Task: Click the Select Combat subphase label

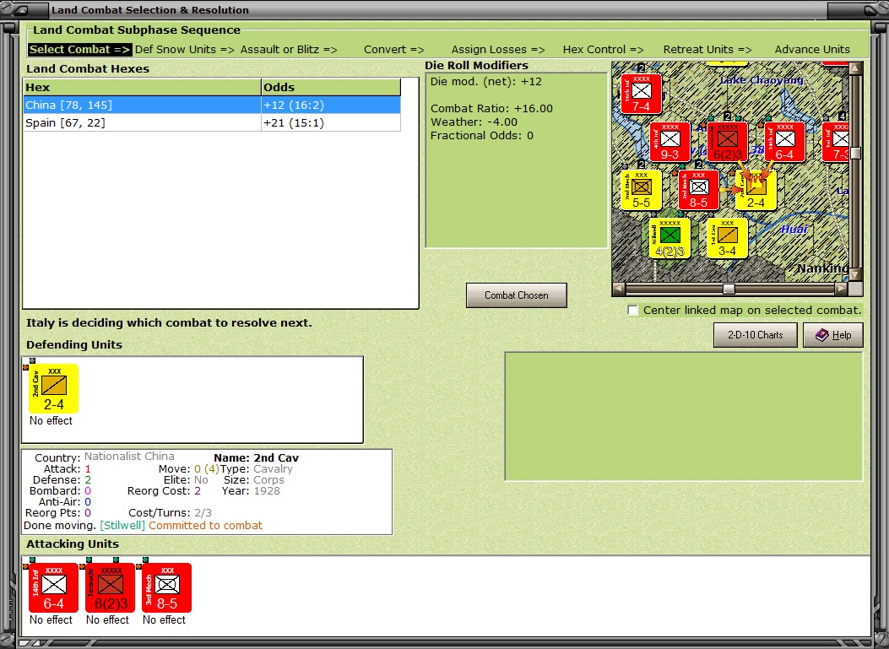Action: click(79, 49)
